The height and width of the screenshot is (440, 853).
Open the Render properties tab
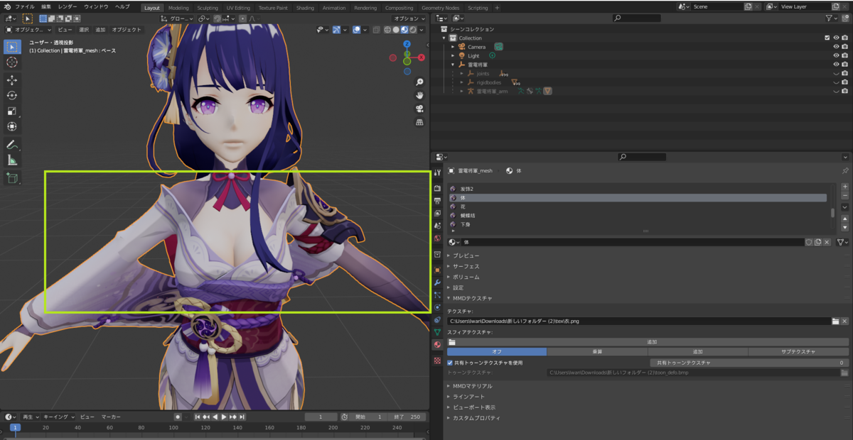pos(437,188)
